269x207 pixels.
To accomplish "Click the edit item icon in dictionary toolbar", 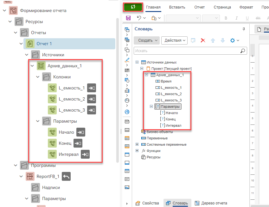I will (x=193, y=40).
